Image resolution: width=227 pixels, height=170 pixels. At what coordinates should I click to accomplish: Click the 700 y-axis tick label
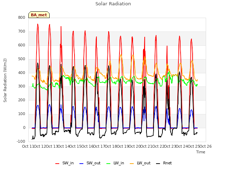point(22,32)
